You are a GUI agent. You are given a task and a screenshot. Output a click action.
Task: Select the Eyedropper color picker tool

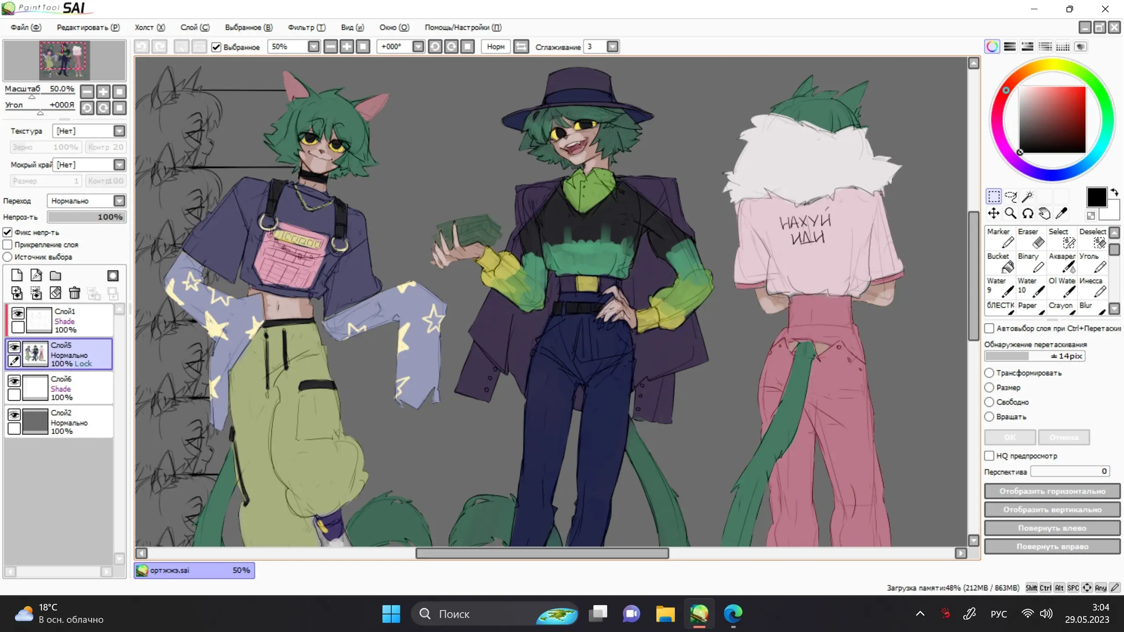(x=1062, y=213)
